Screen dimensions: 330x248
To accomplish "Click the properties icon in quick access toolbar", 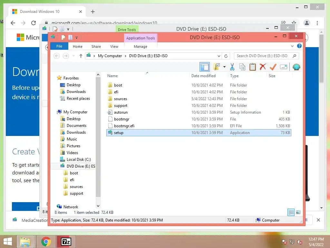I will click(63, 37).
